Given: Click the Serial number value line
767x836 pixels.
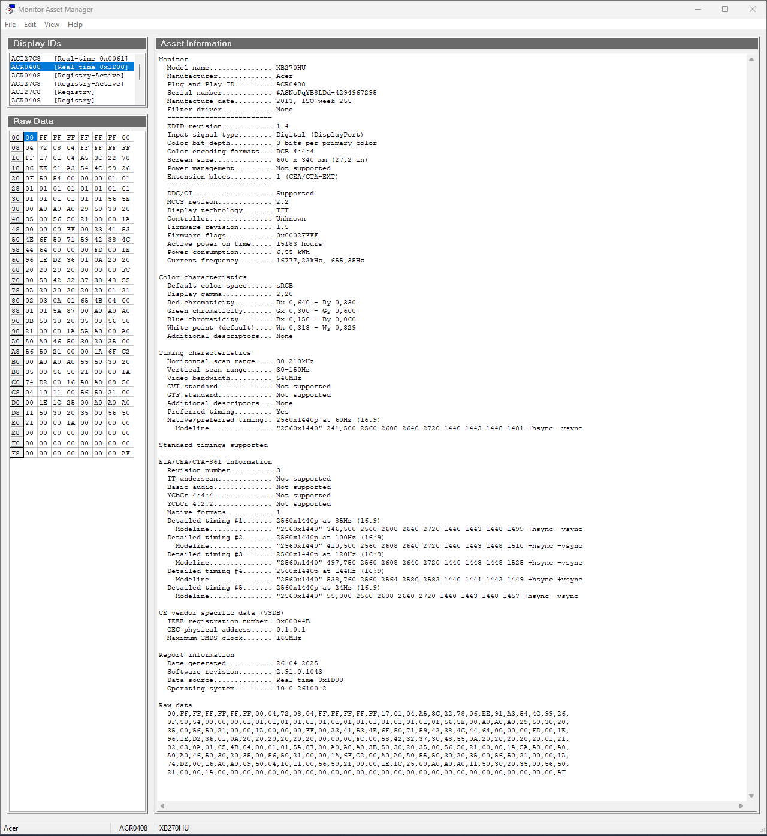Looking at the screenshot, I should [272, 93].
